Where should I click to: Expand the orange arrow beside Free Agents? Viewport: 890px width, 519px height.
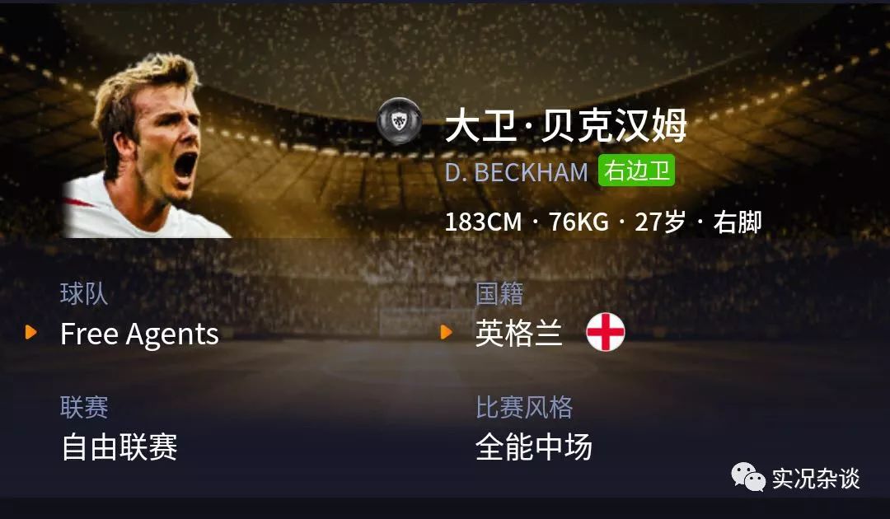pos(31,332)
